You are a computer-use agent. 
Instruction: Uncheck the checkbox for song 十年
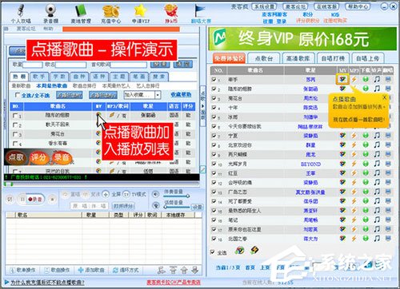point(214,107)
